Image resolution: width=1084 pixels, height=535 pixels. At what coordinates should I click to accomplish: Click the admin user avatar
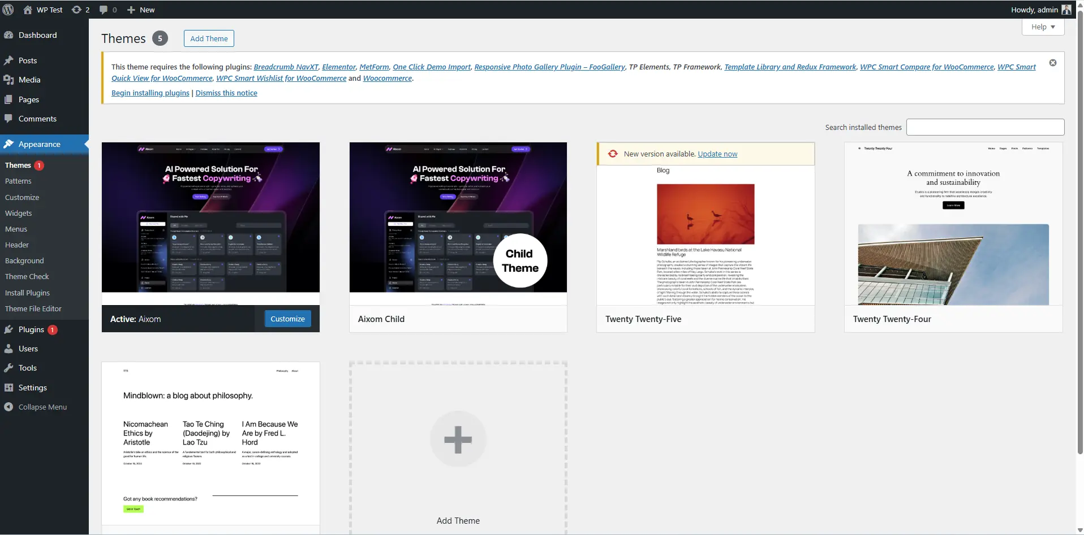(x=1066, y=10)
